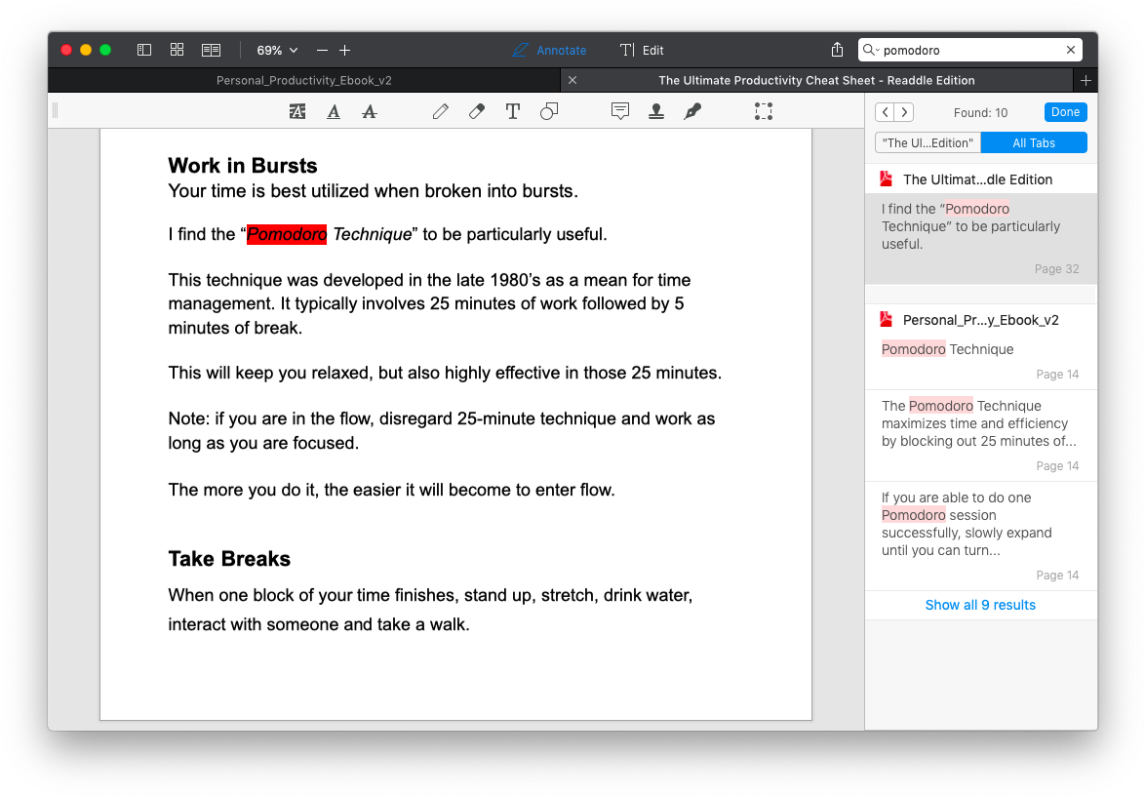
Task: Switch search scope to All Tabs
Action: (x=1033, y=143)
